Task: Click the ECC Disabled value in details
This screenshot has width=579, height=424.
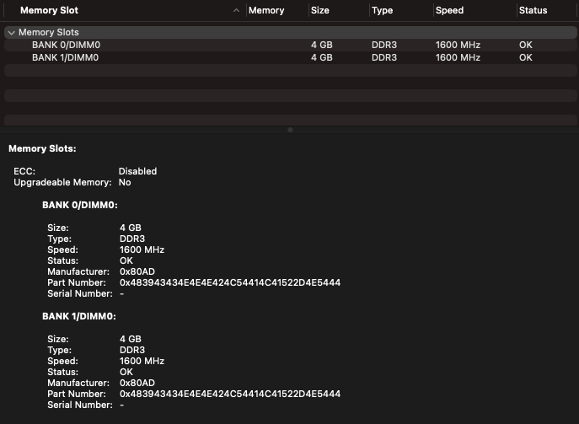Action: point(137,171)
